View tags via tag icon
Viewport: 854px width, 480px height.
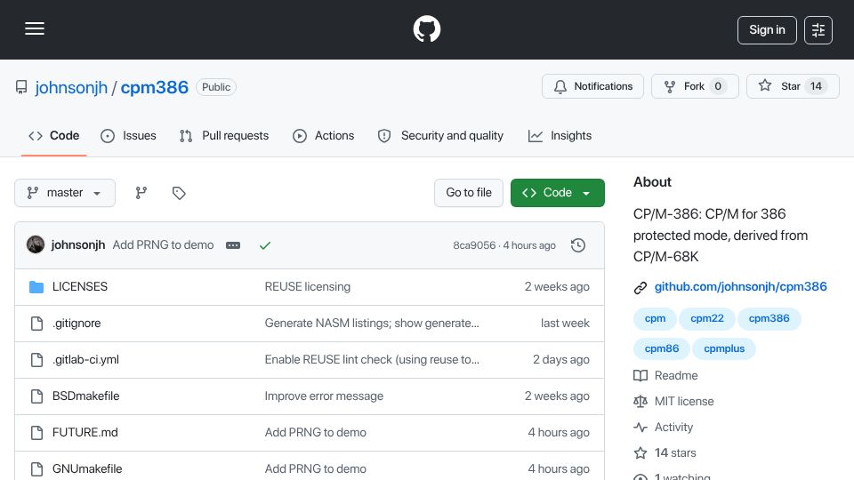179,193
